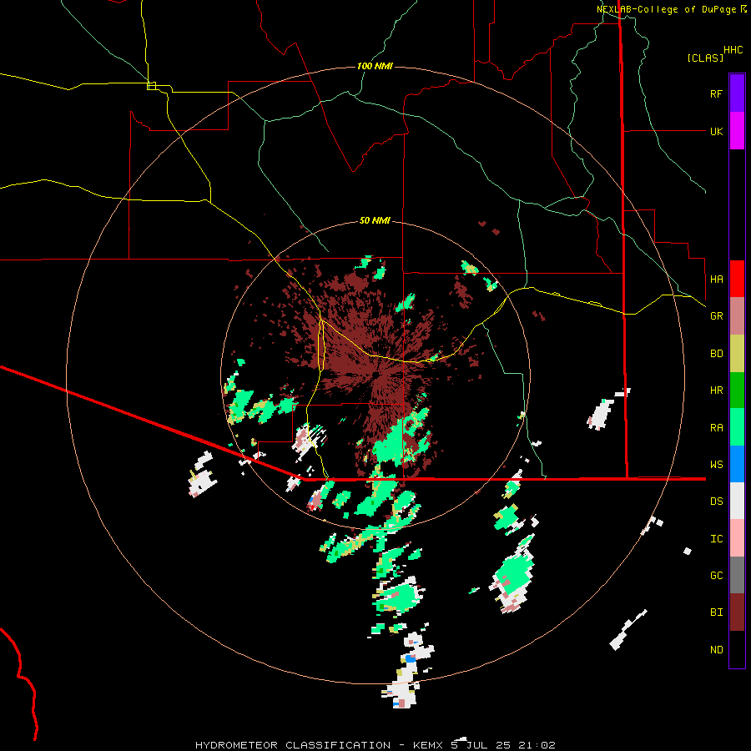The height and width of the screenshot is (751, 751).
Task: Click the GC legend label
Action: [716, 576]
